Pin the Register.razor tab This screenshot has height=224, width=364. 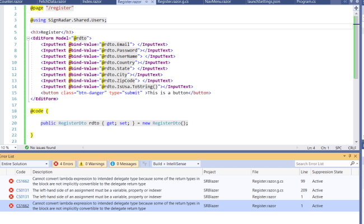[x=147, y=2]
